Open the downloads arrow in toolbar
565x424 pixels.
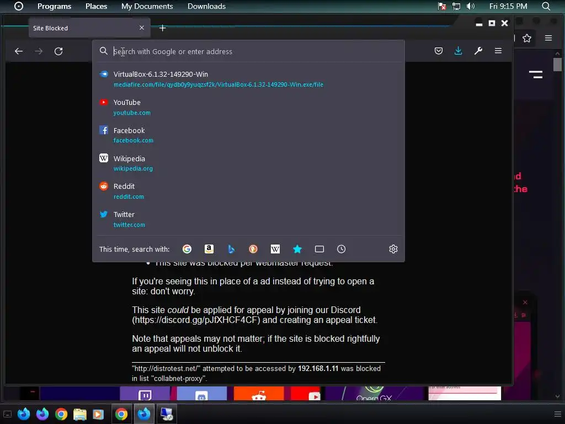coord(459,51)
